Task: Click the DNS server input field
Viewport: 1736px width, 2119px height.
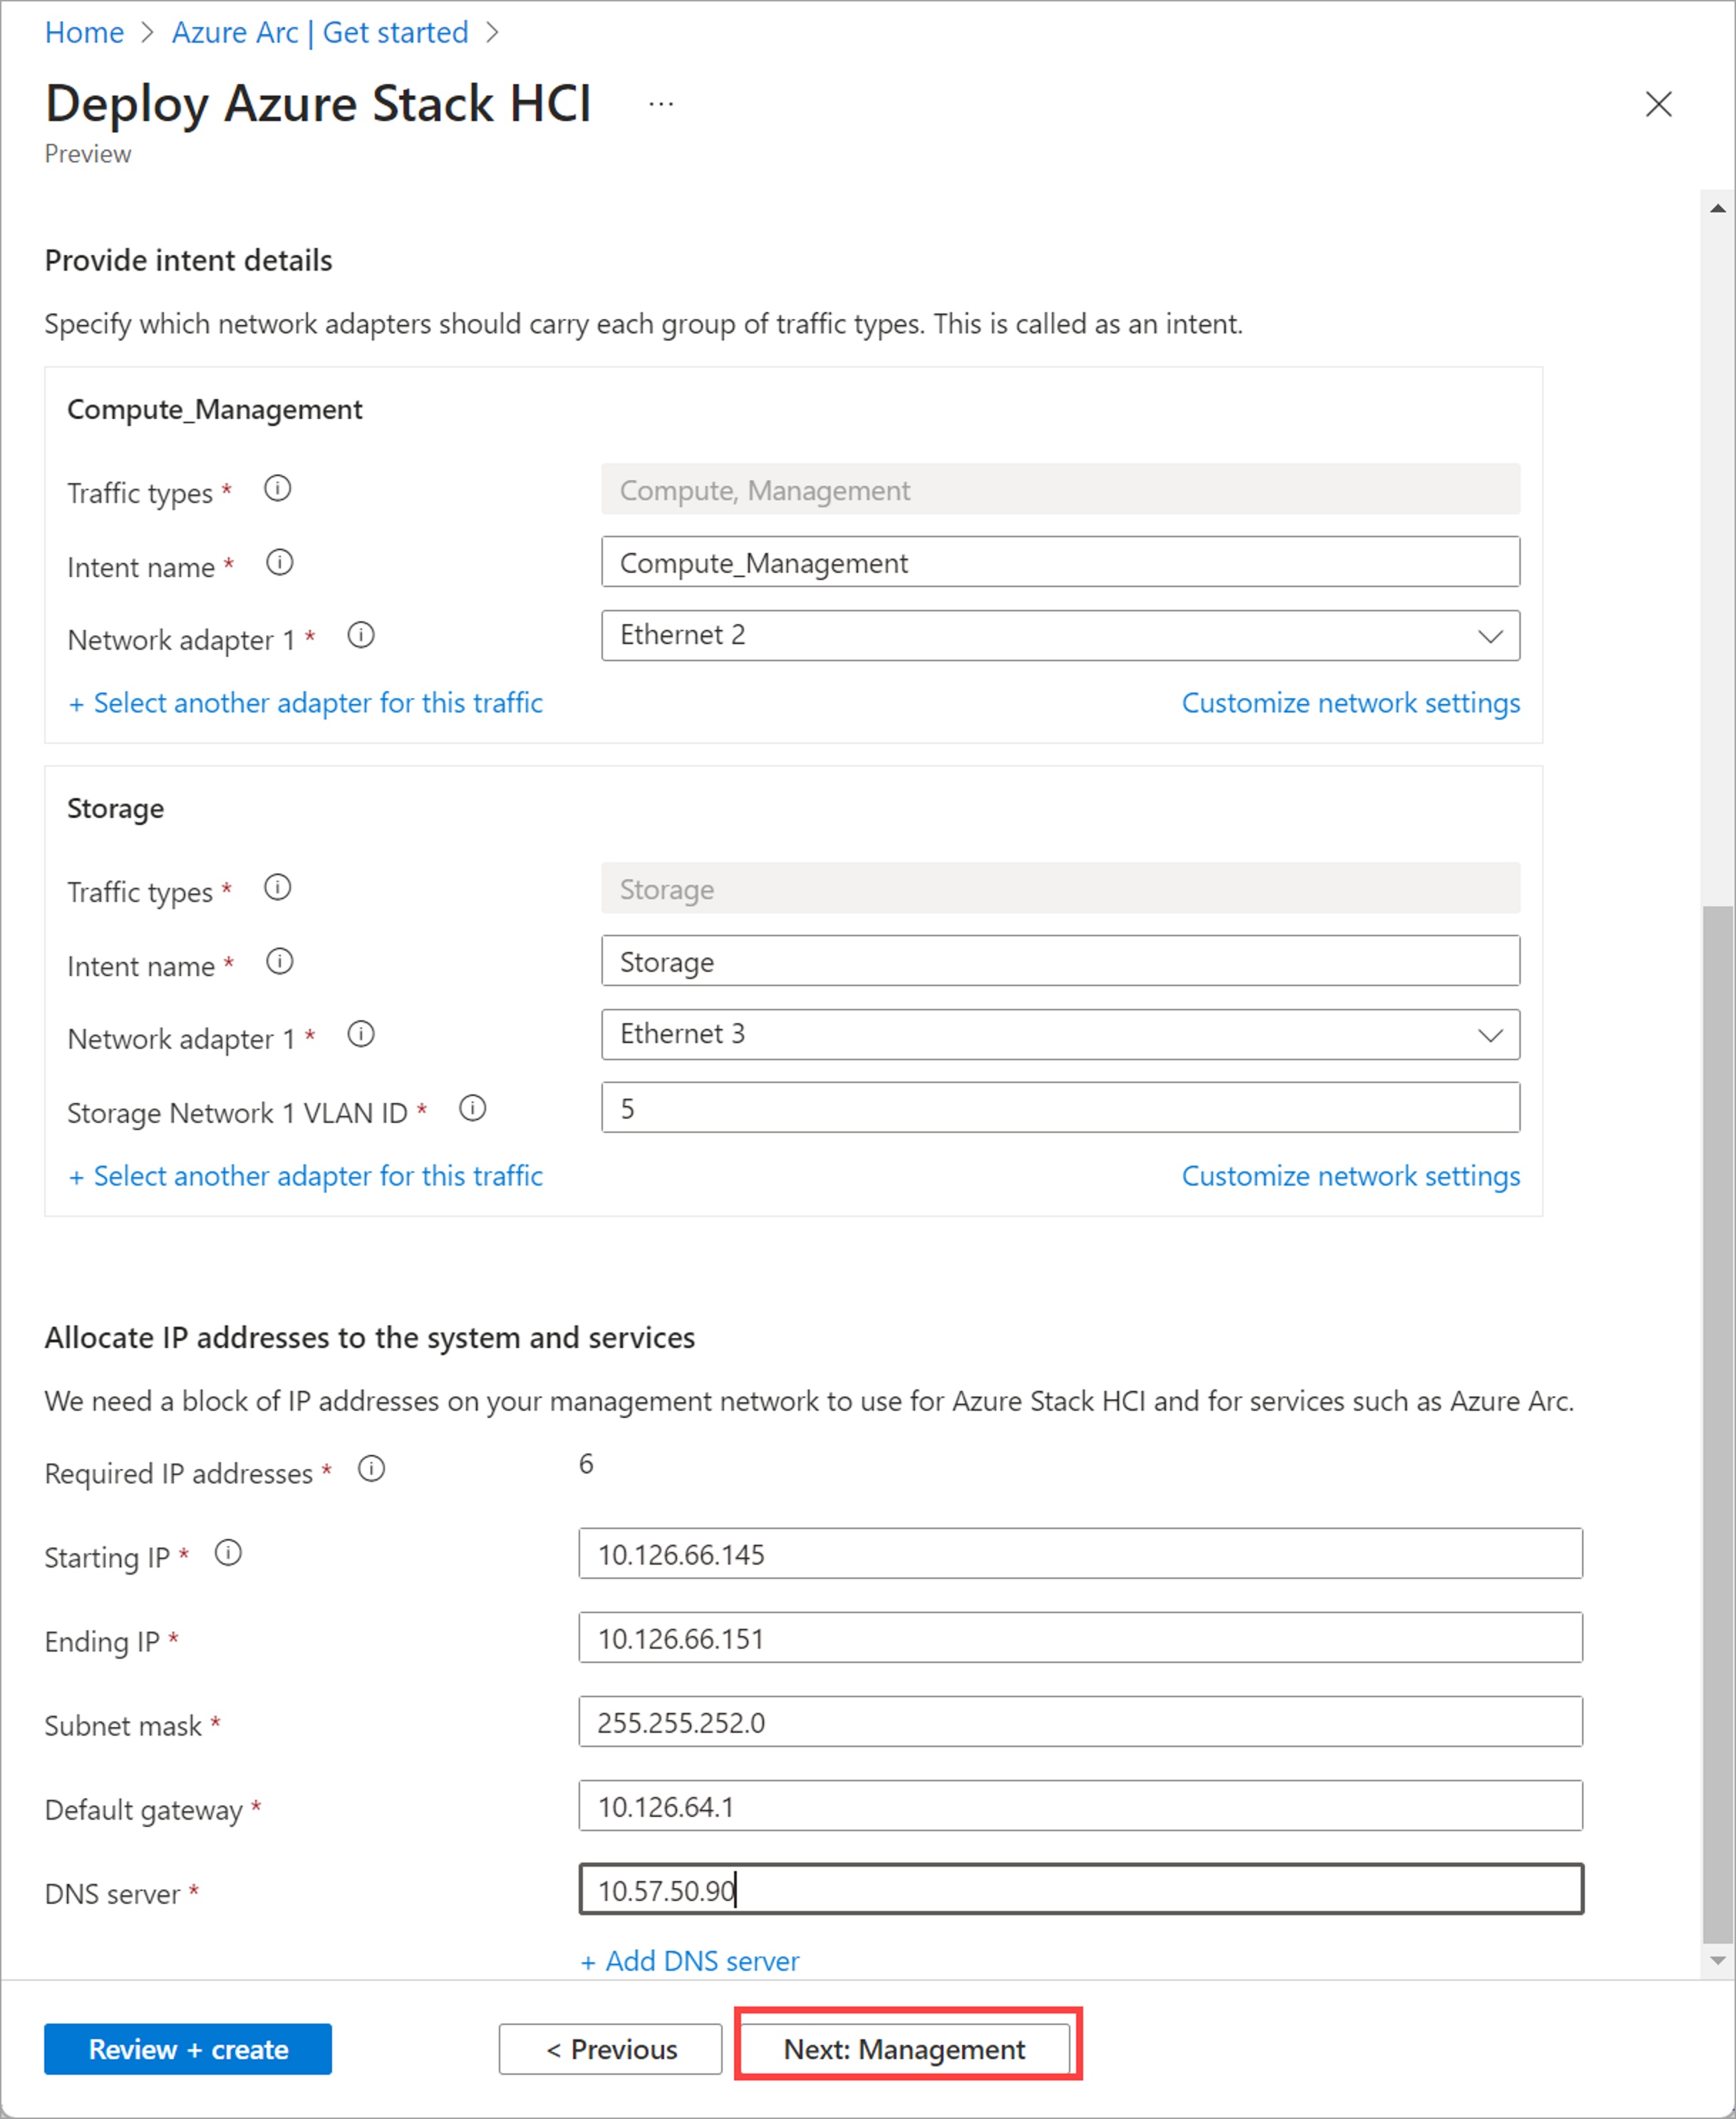Action: 1081,1890
